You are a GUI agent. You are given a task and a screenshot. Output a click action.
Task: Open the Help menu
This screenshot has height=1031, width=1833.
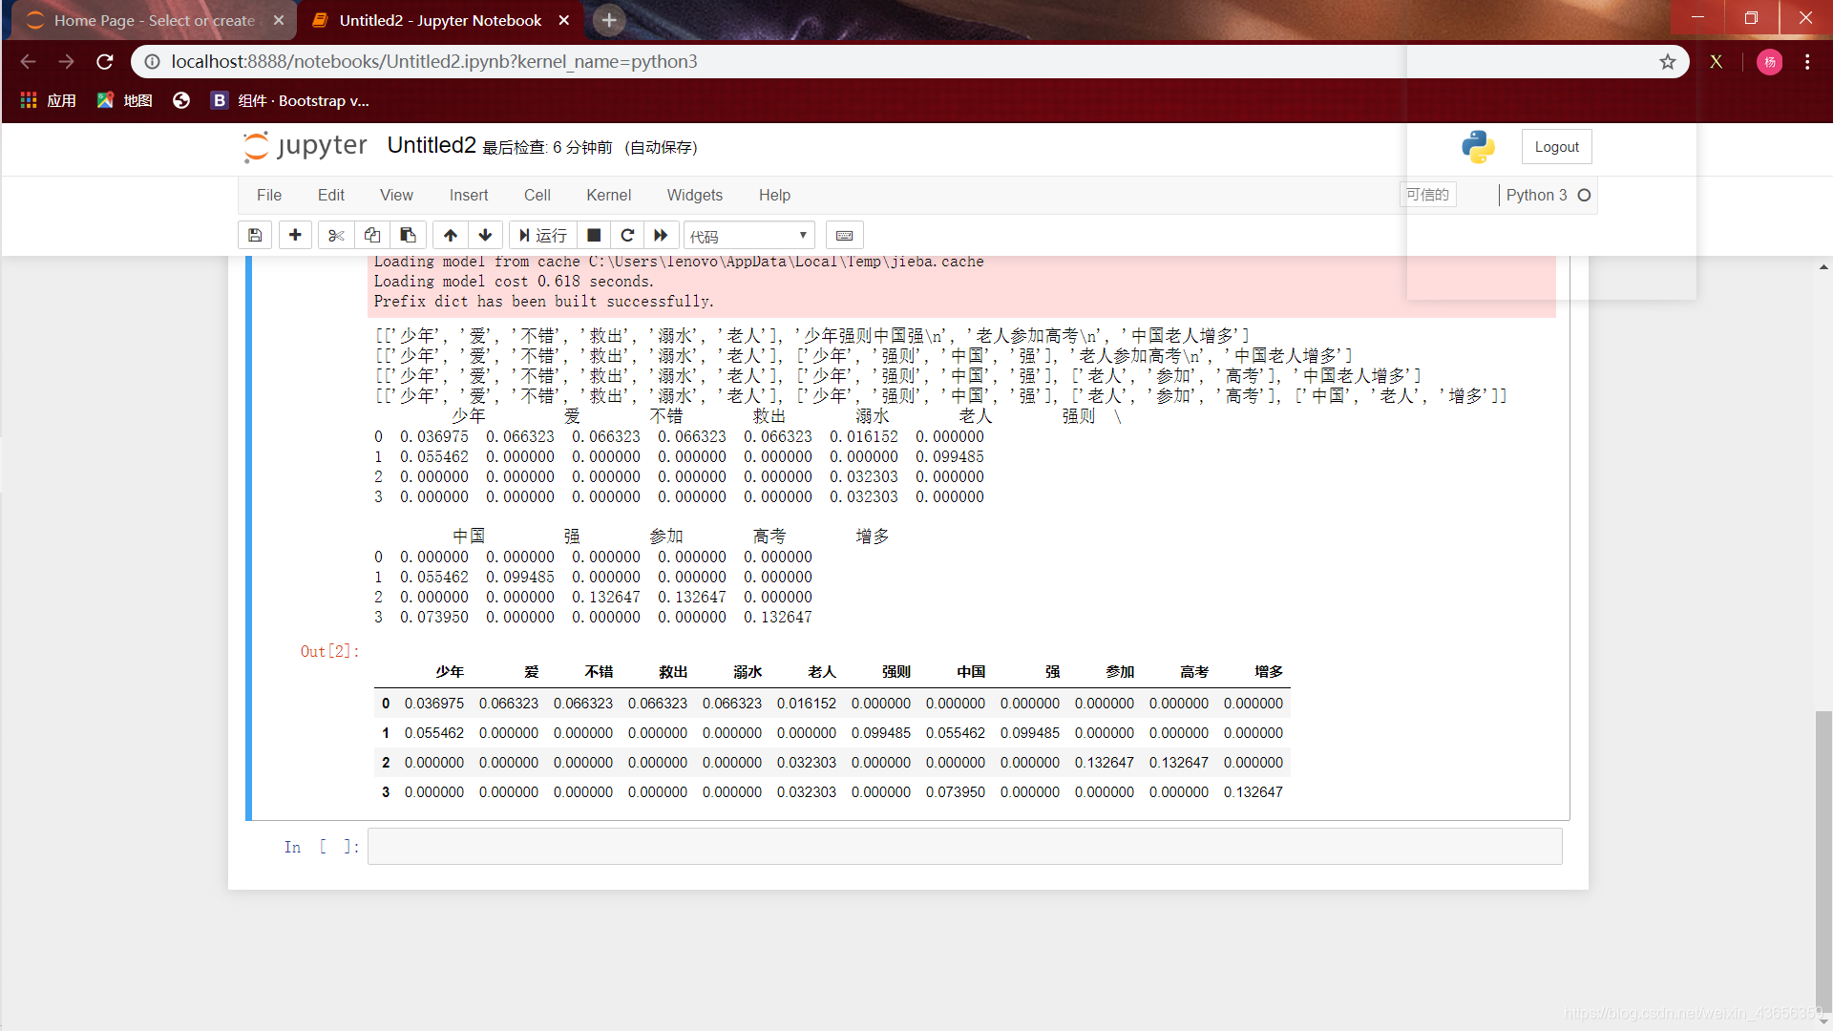point(774,195)
